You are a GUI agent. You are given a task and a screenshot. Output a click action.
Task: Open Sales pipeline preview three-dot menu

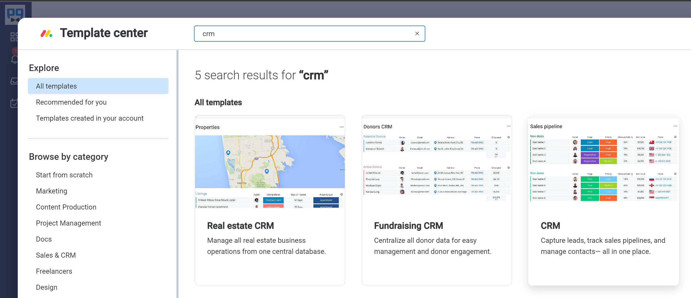(675, 126)
